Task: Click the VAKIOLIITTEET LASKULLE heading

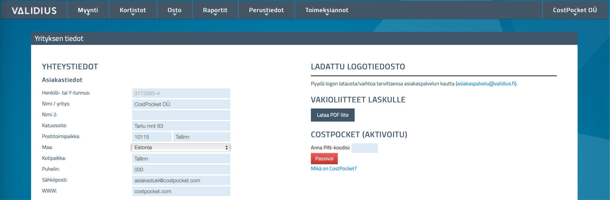Action: pyautogui.click(x=358, y=100)
